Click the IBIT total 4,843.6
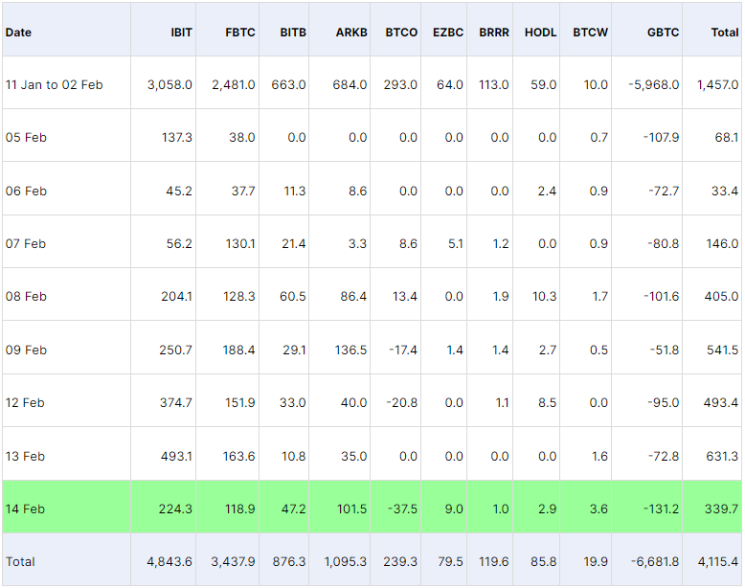The image size is (745, 588). [169, 562]
